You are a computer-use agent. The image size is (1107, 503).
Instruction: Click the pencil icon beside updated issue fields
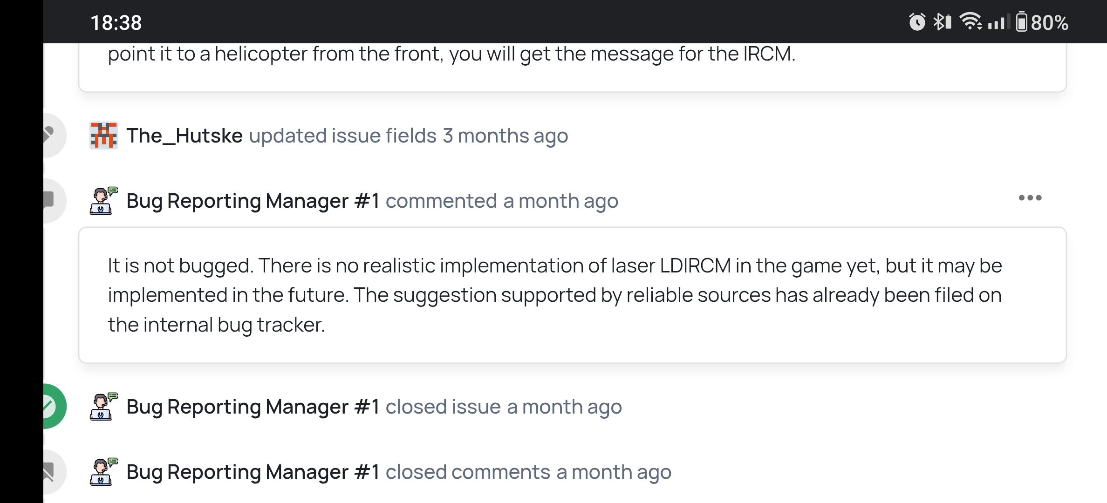coord(48,135)
